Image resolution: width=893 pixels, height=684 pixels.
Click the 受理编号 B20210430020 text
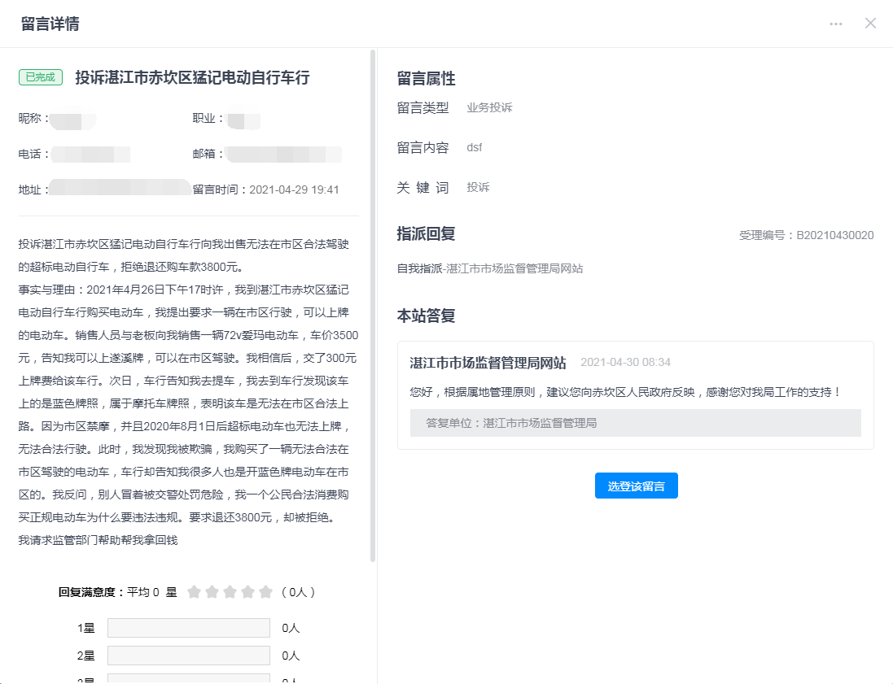(806, 235)
